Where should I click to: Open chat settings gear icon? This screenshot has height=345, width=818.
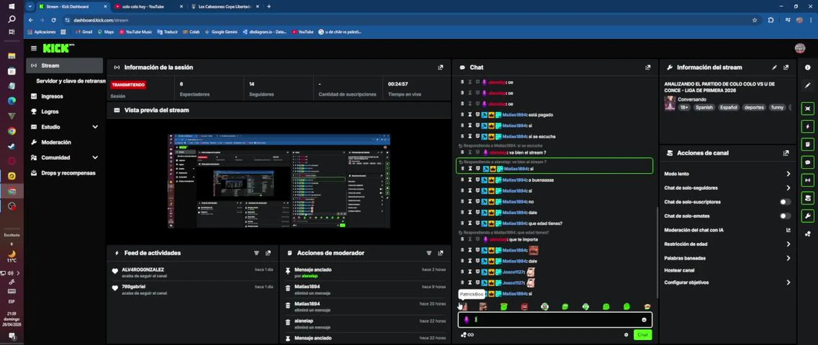tap(626, 335)
